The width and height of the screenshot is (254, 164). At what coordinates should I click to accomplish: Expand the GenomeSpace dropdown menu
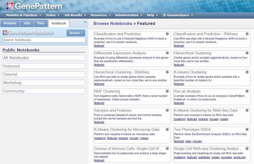pyautogui.click(x=178, y=15)
